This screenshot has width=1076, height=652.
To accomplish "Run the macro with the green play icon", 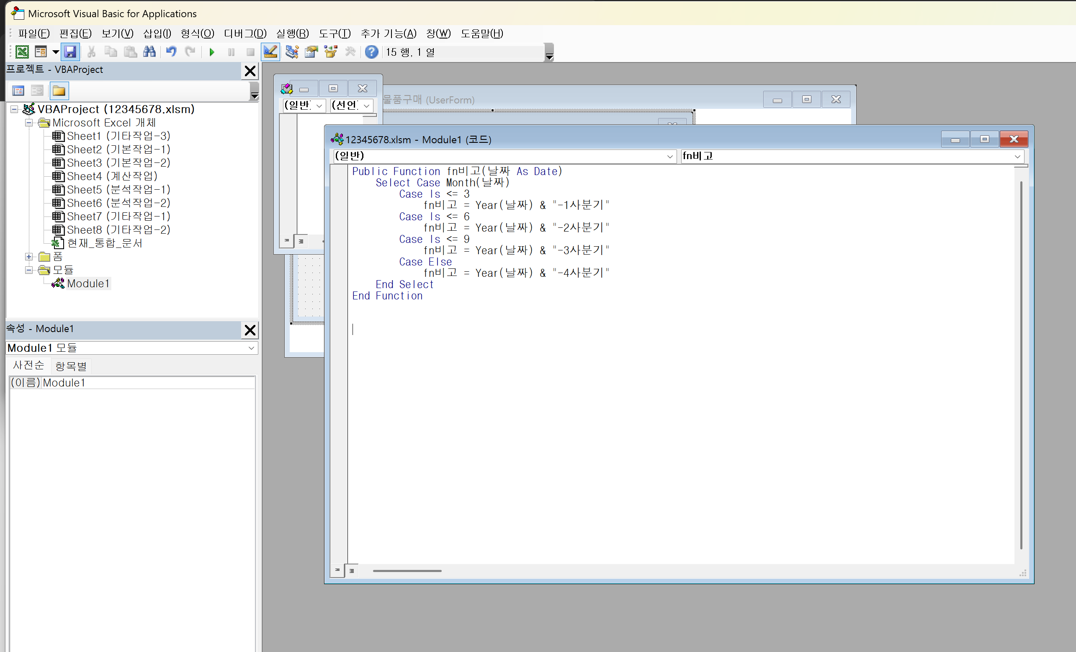I will [x=212, y=52].
